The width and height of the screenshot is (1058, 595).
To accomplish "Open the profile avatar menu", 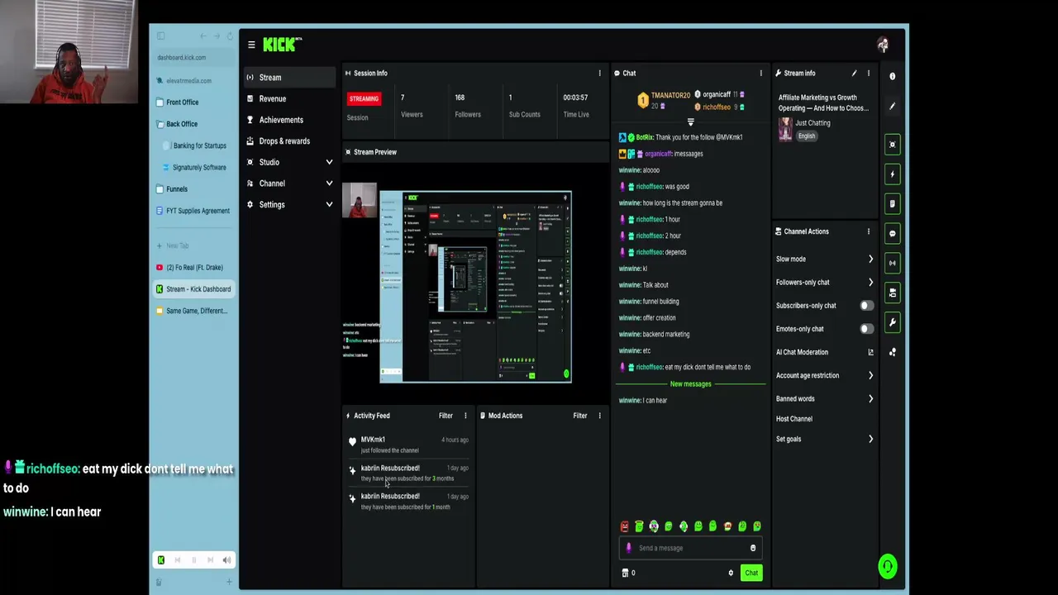I will [883, 45].
